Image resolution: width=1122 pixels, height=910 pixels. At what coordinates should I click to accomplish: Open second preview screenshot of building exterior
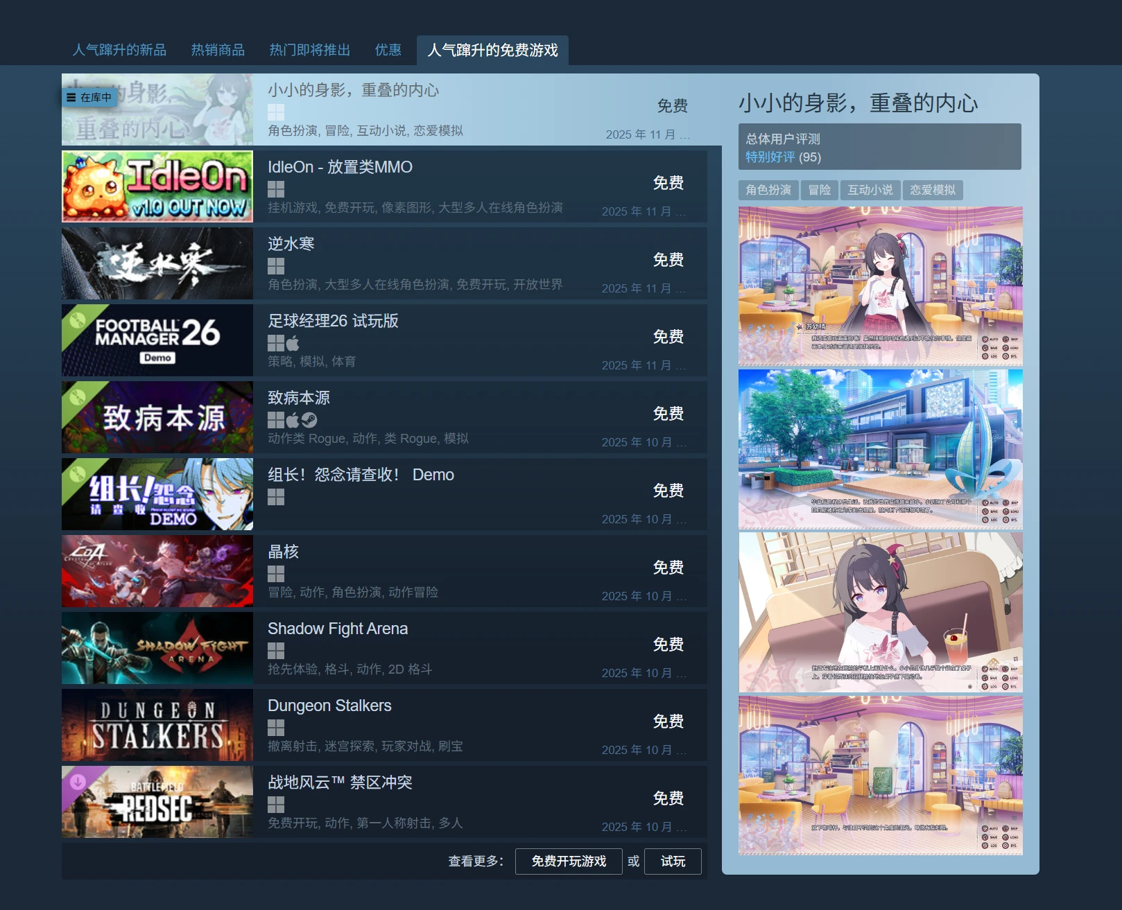pyautogui.click(x=881, y=449)
